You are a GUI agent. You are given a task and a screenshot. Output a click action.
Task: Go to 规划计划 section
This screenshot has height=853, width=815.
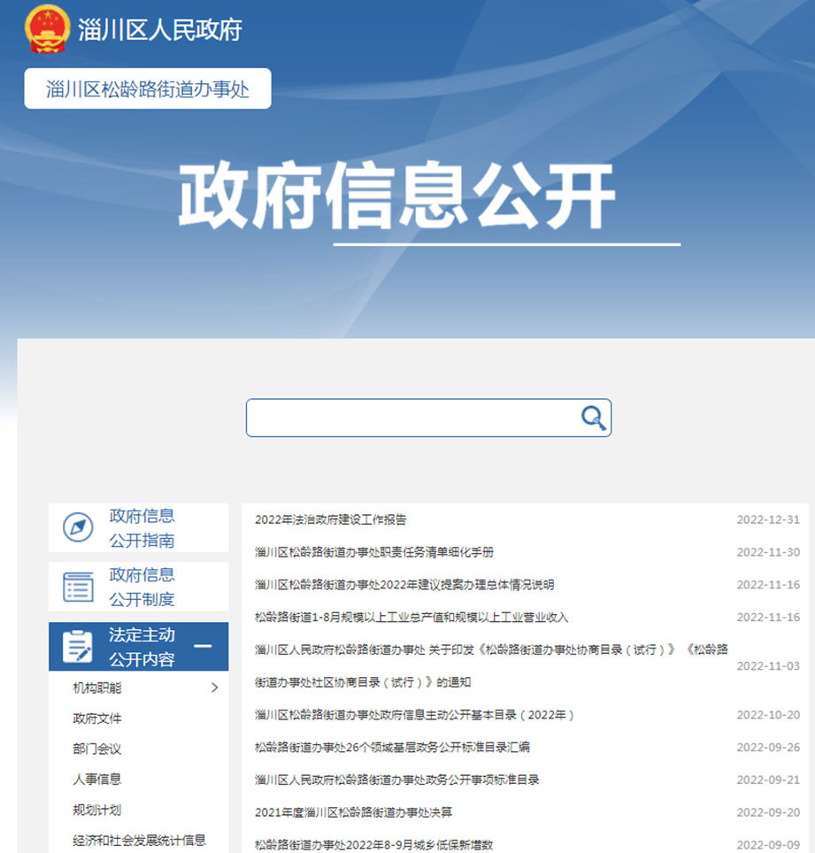pos(97,810)
